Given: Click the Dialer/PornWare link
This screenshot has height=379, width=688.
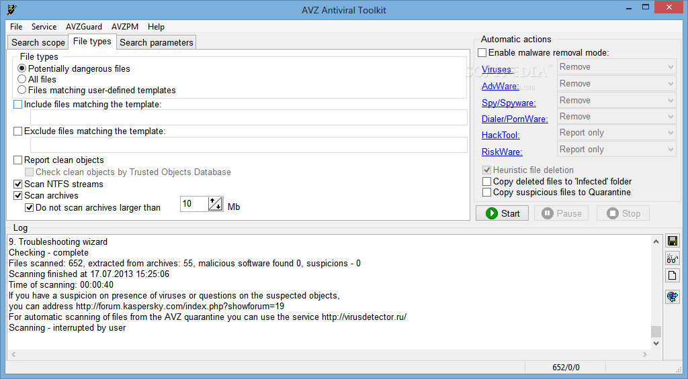Looking at the screenshot, I should pyautogui.click(x=515, y=119).
